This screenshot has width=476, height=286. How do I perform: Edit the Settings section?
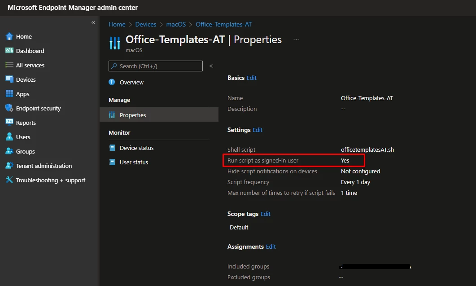(x=258, y=130)
